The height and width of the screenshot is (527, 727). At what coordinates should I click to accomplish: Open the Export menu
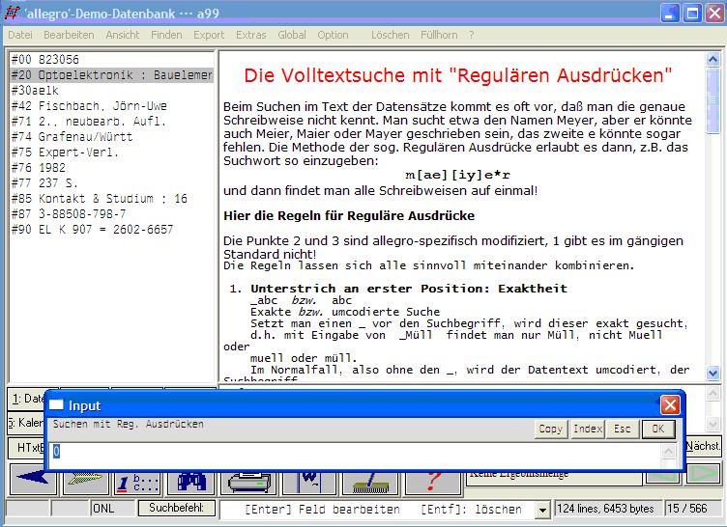click(209, 35)
